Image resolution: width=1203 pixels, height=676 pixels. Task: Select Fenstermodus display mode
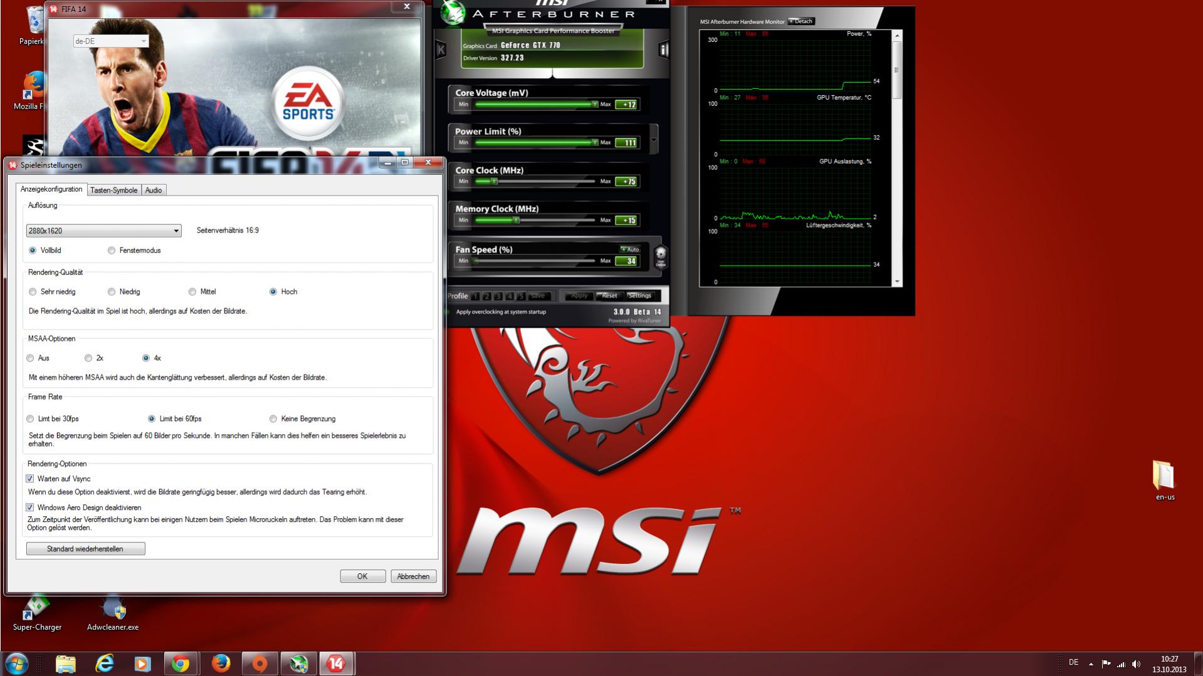(112, 251)
